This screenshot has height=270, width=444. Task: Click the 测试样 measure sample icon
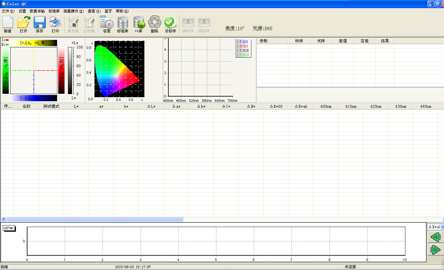click(x=204, y=25)
